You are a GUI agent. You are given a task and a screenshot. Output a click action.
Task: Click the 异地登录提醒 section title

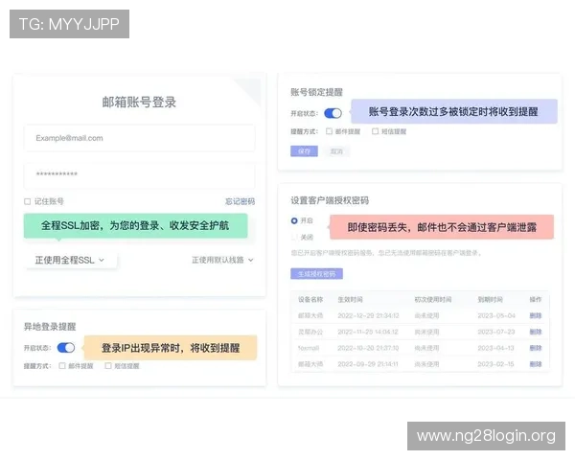click(50, 327)
